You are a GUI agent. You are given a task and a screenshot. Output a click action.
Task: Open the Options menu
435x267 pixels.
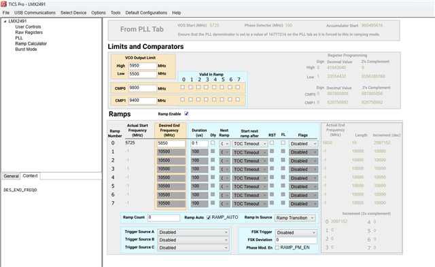coord(99,13)
